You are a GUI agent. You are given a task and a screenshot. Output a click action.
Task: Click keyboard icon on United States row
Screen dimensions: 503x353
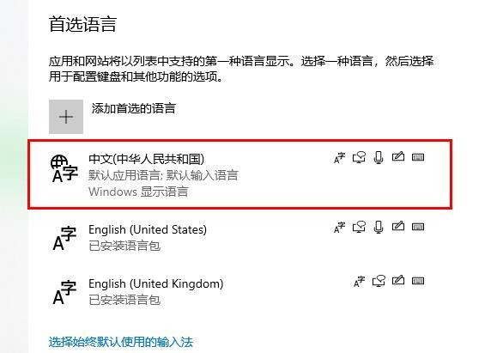[x=418, y=227]
